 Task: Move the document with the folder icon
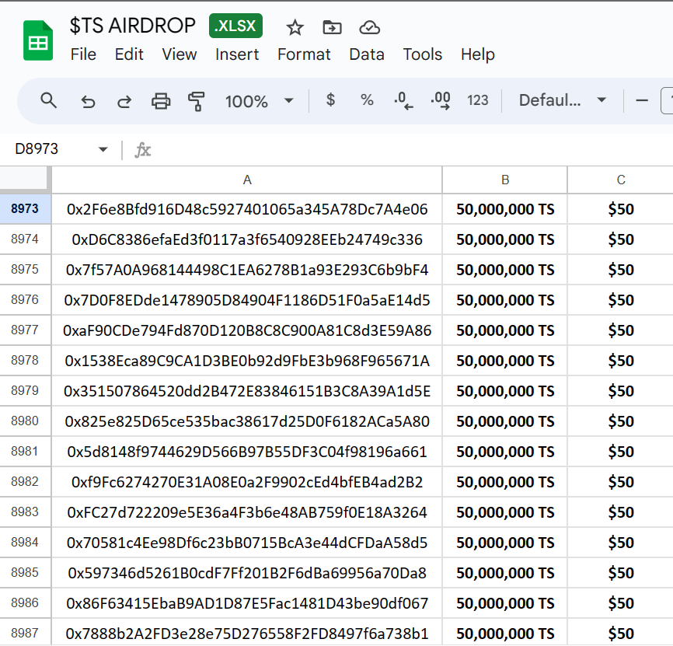(332, 27)
